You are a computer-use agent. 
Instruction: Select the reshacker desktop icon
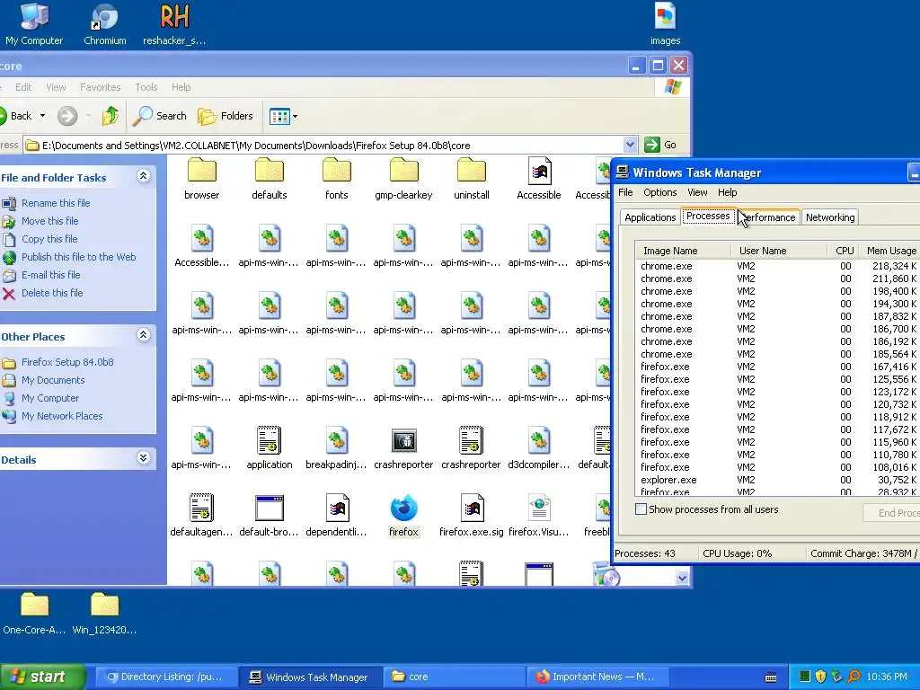point(174,23)
